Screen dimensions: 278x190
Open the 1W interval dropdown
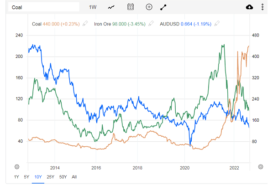92,7
